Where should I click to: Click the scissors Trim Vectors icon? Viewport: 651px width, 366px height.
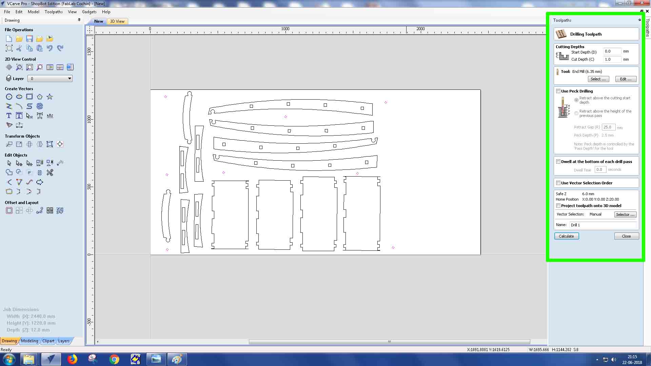tap(50, 173)
